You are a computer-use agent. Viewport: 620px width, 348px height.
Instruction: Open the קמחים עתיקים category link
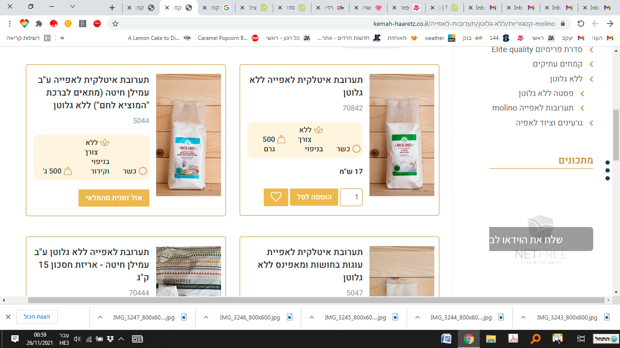tap(558, 64)
